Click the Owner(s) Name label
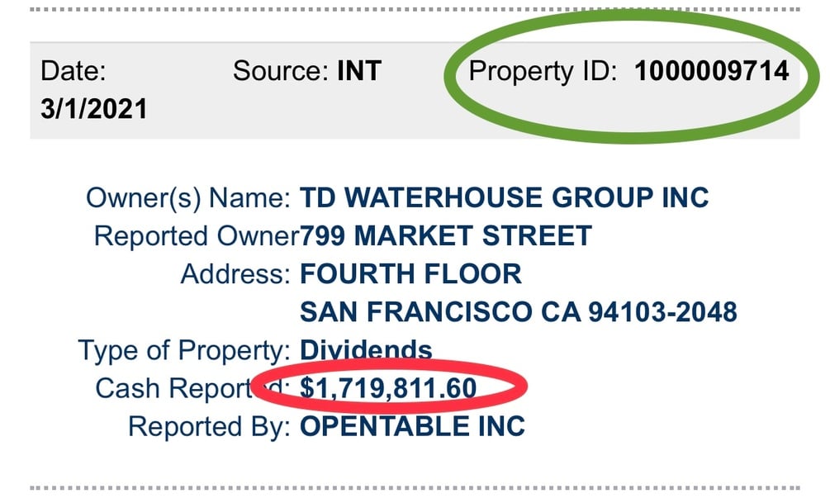Screen dimensions: 830x498 click(188, 199)
